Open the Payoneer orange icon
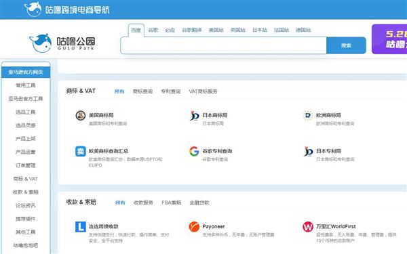The width and height of the screenshot is (407, 254). [194, 226]
